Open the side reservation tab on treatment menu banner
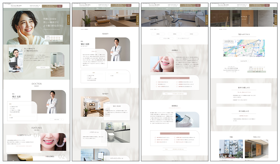 click(x=206, y=20)
